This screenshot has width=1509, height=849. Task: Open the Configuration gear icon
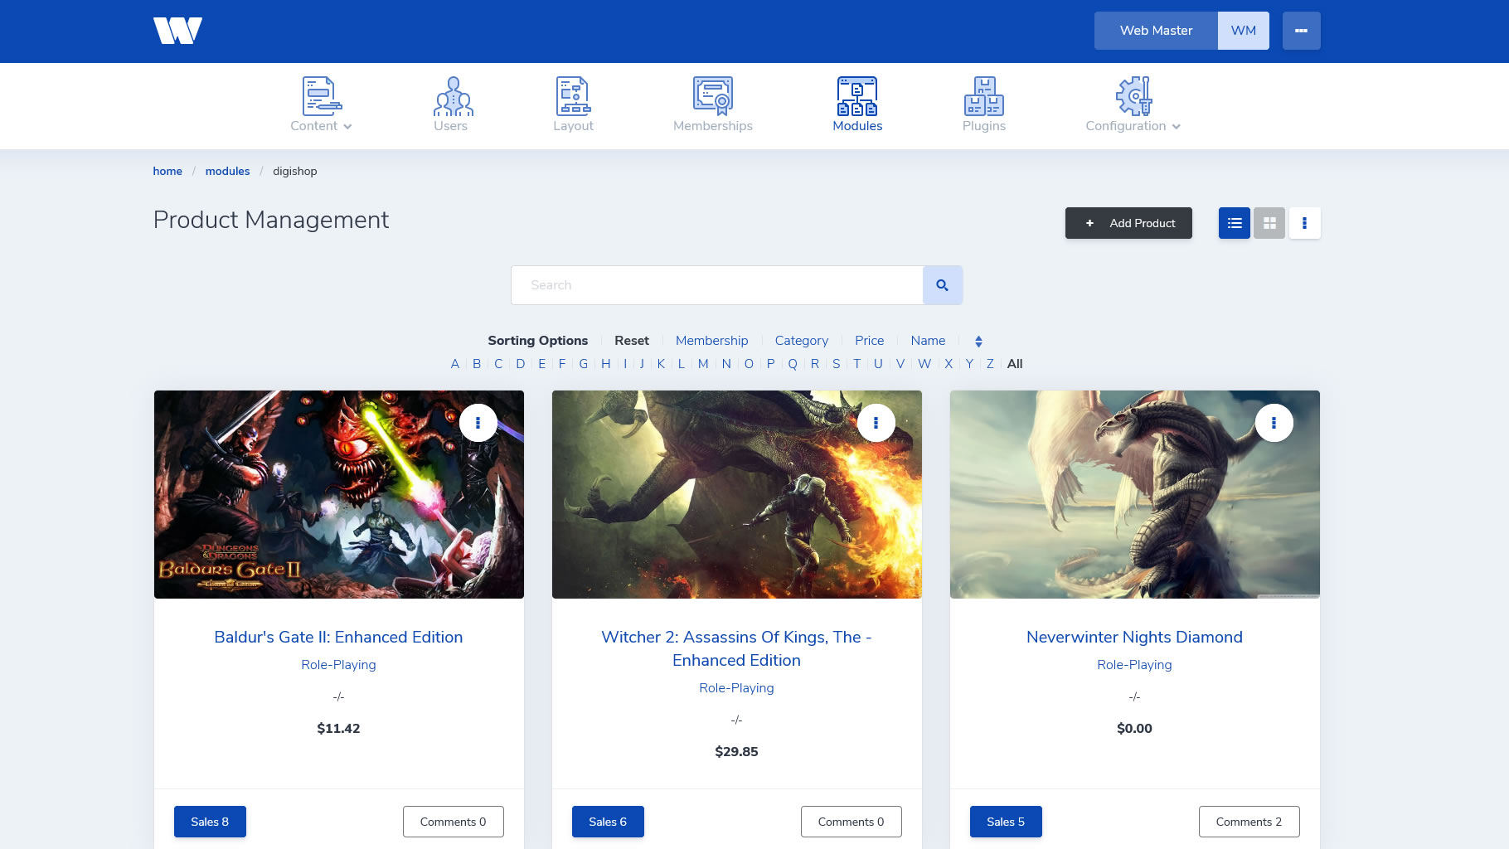pos(1133,96)
